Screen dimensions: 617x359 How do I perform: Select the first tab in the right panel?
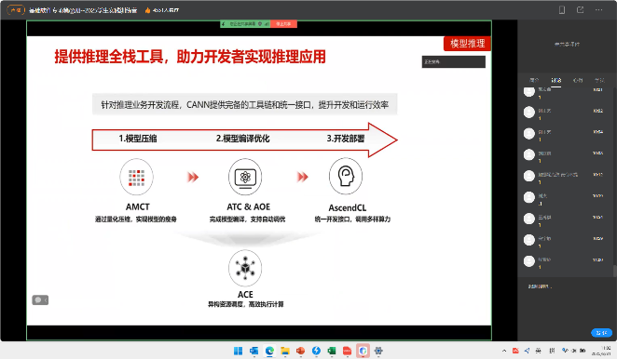(534, 80)
